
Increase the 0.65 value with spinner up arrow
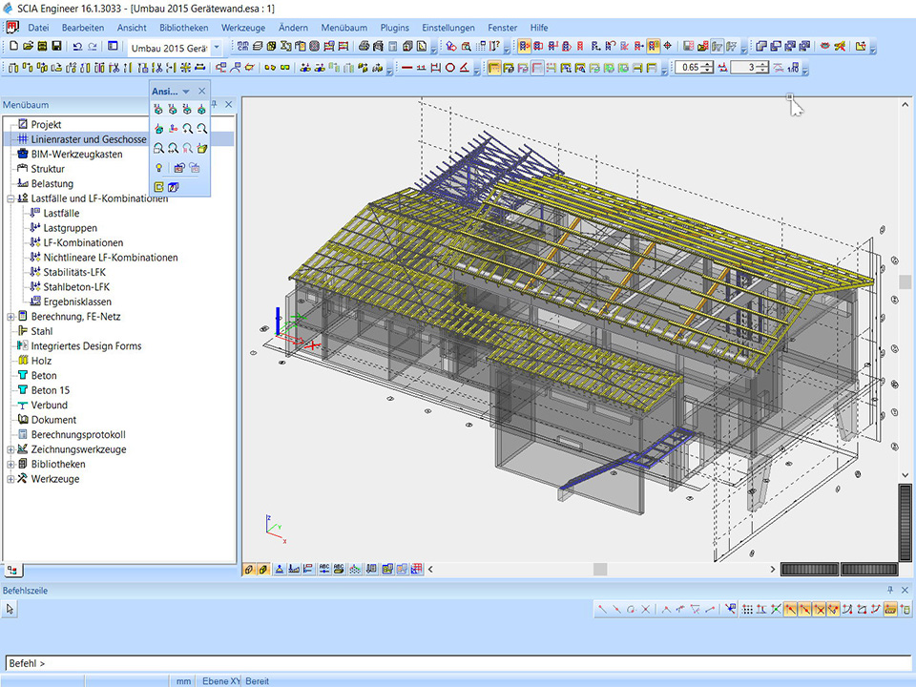point(707,64)
